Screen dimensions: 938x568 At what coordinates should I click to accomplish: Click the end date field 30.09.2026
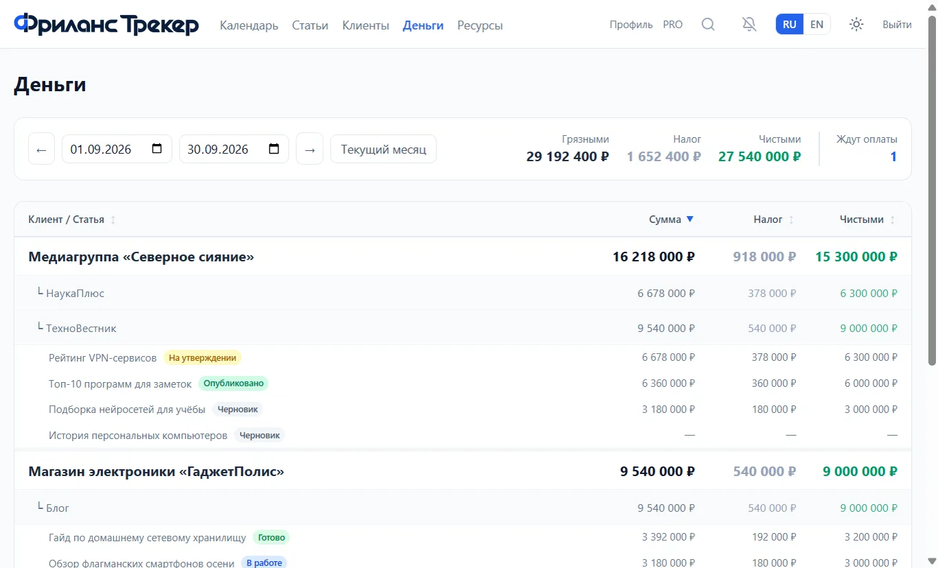click(x=234, y=149)
